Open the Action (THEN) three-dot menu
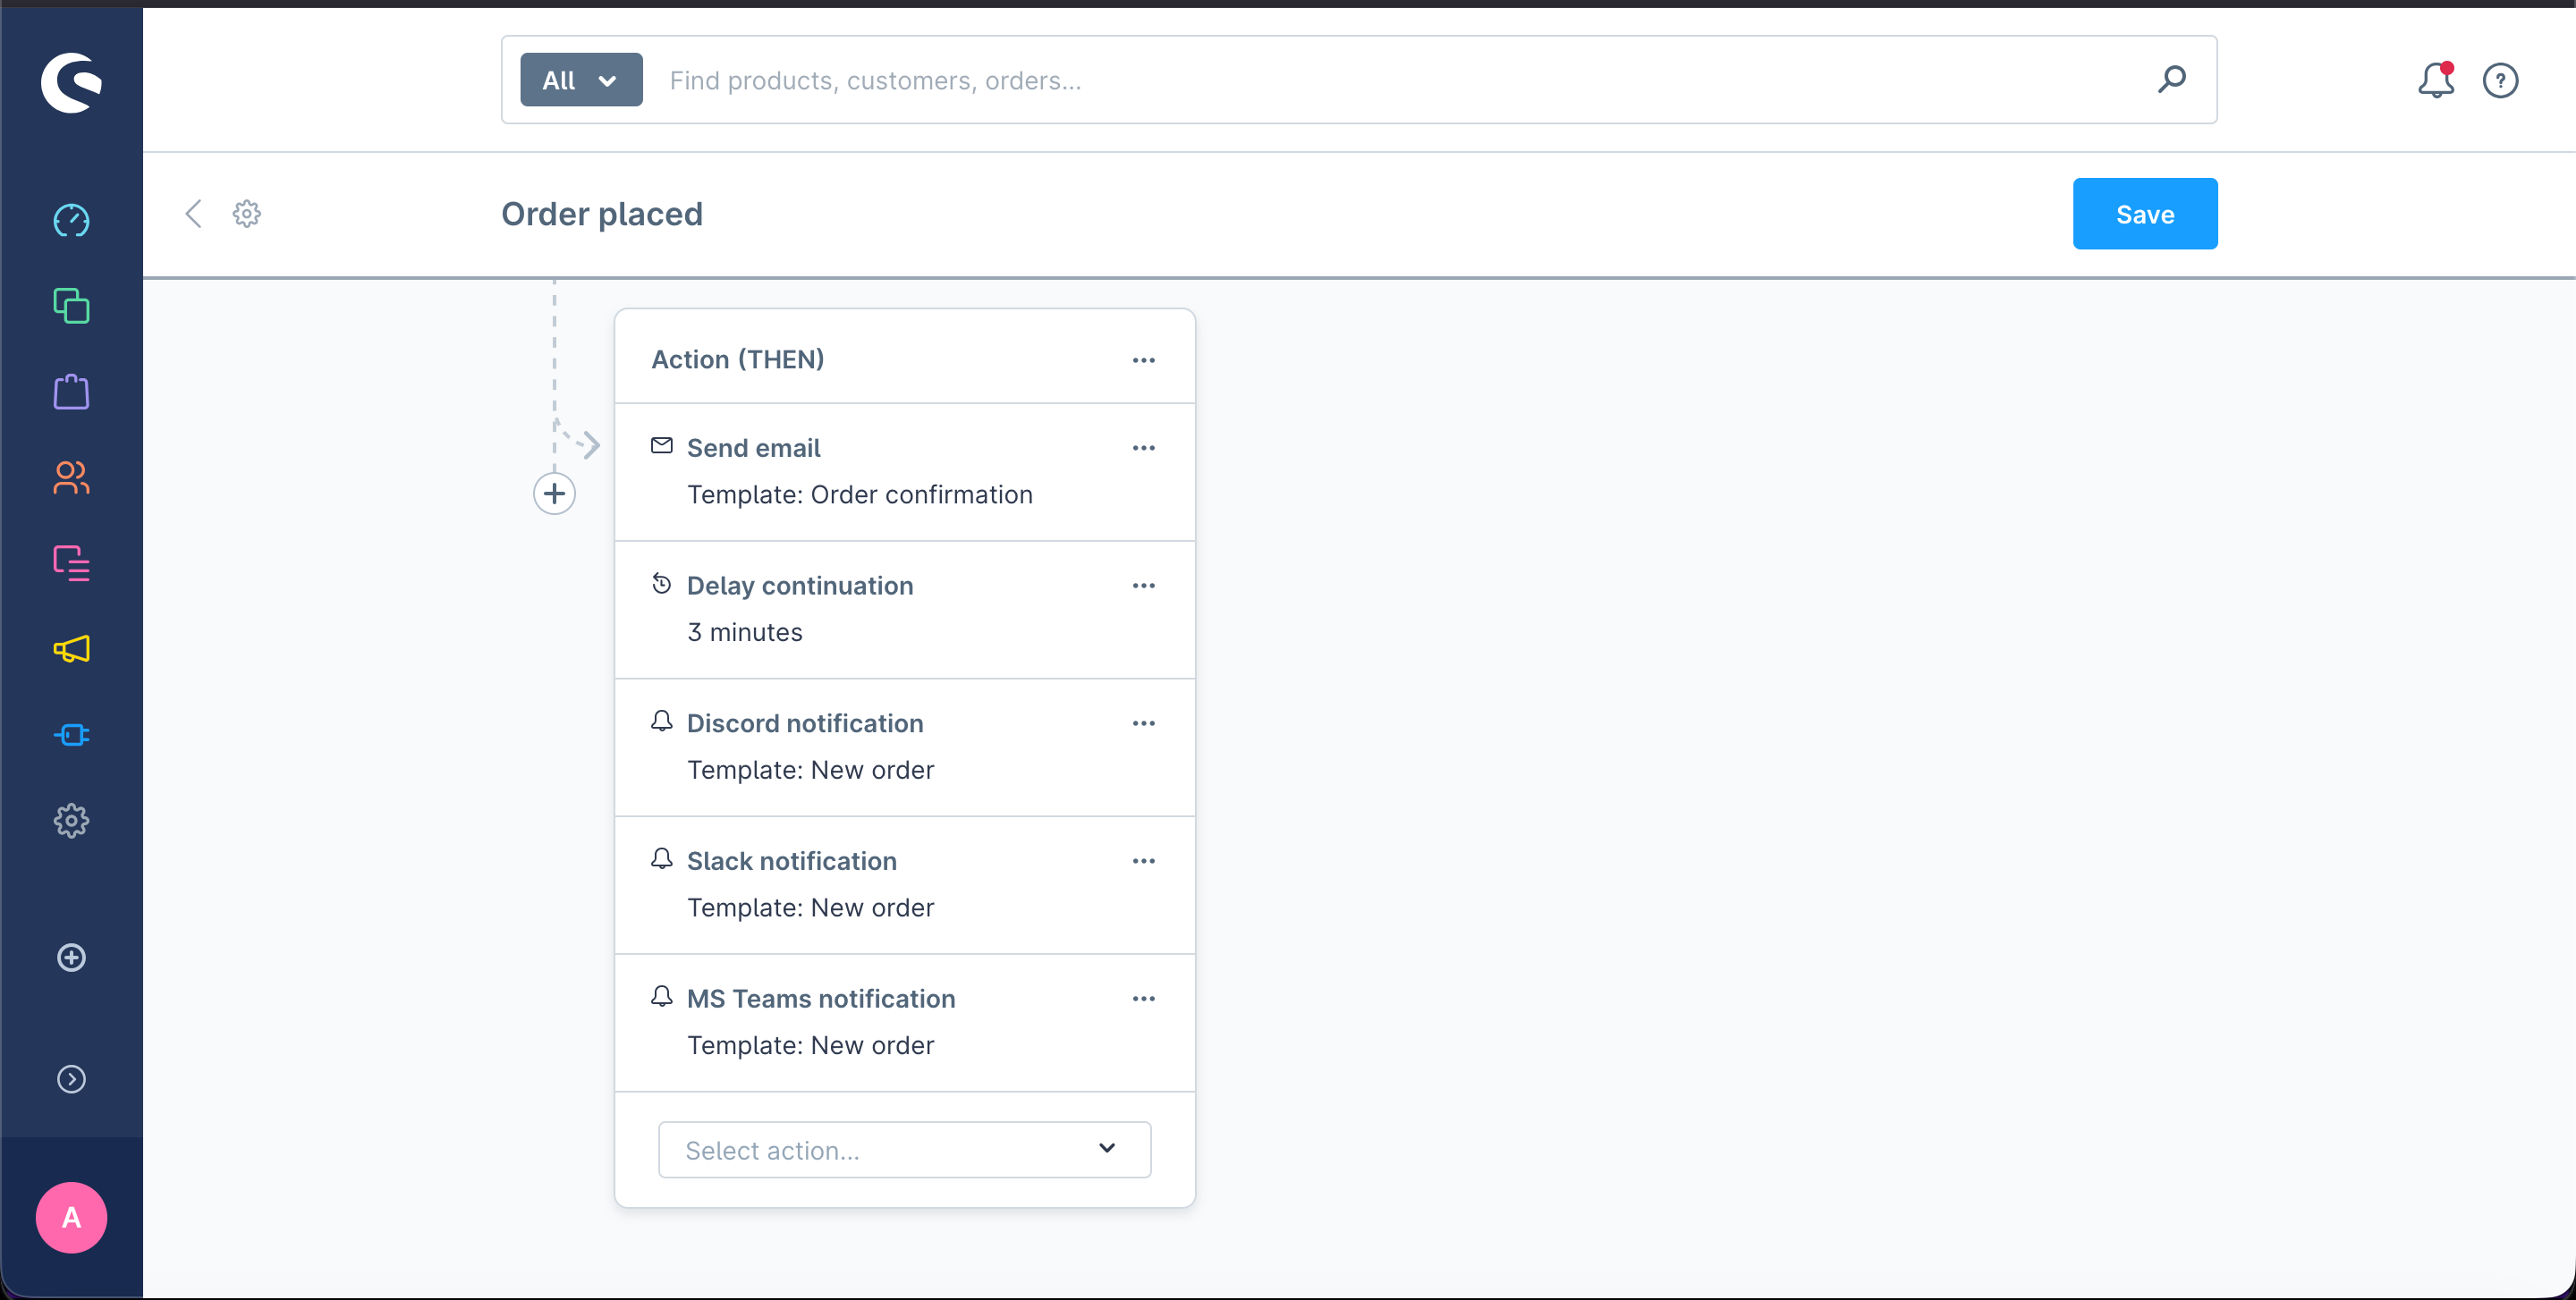Viewport: 2576px width, 1300px height. tap(1143, 359)
